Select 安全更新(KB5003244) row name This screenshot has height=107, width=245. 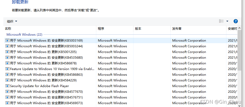tap(46, 46)
